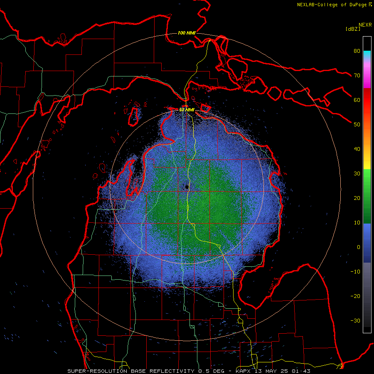Click the black radar site dot at center

(x=187, y=187)
